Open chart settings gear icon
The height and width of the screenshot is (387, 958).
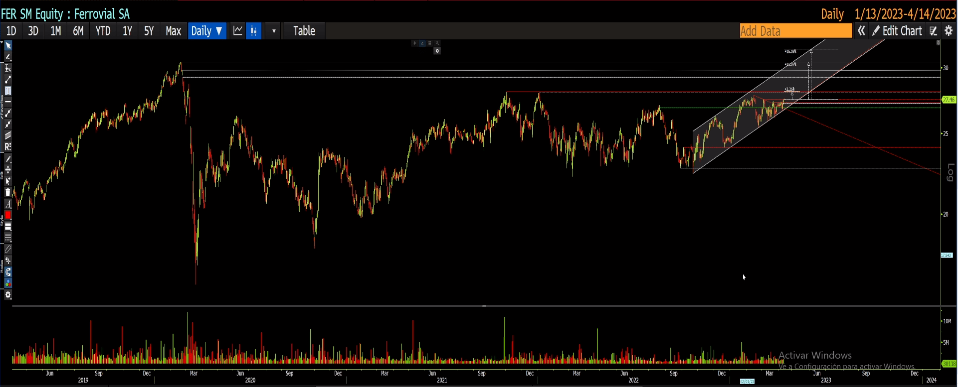(949, 31)
